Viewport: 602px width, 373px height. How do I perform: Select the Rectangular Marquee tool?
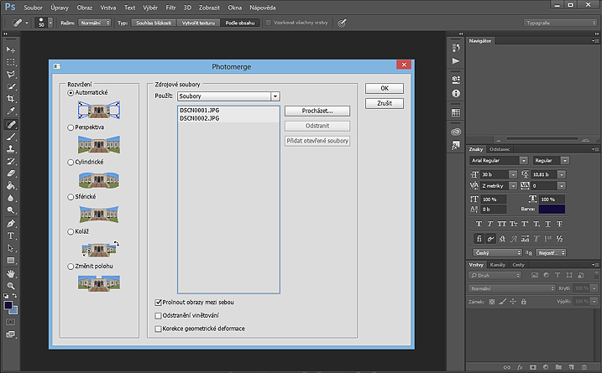[11, 62]
